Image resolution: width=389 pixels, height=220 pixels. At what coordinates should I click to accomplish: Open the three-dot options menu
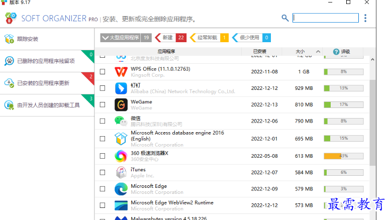[365, 18]
